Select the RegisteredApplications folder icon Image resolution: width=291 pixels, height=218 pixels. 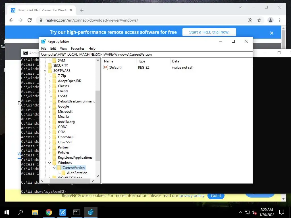point(54,157)
